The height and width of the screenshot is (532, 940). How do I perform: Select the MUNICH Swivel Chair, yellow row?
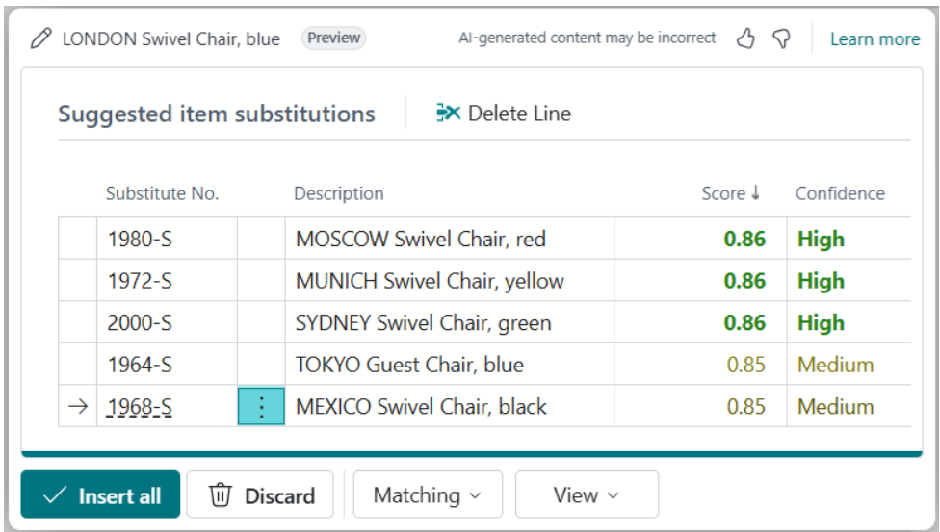[x=484, y=280]
